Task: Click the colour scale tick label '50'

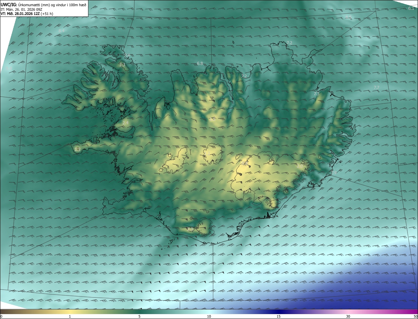Action: tap(415, 316)
